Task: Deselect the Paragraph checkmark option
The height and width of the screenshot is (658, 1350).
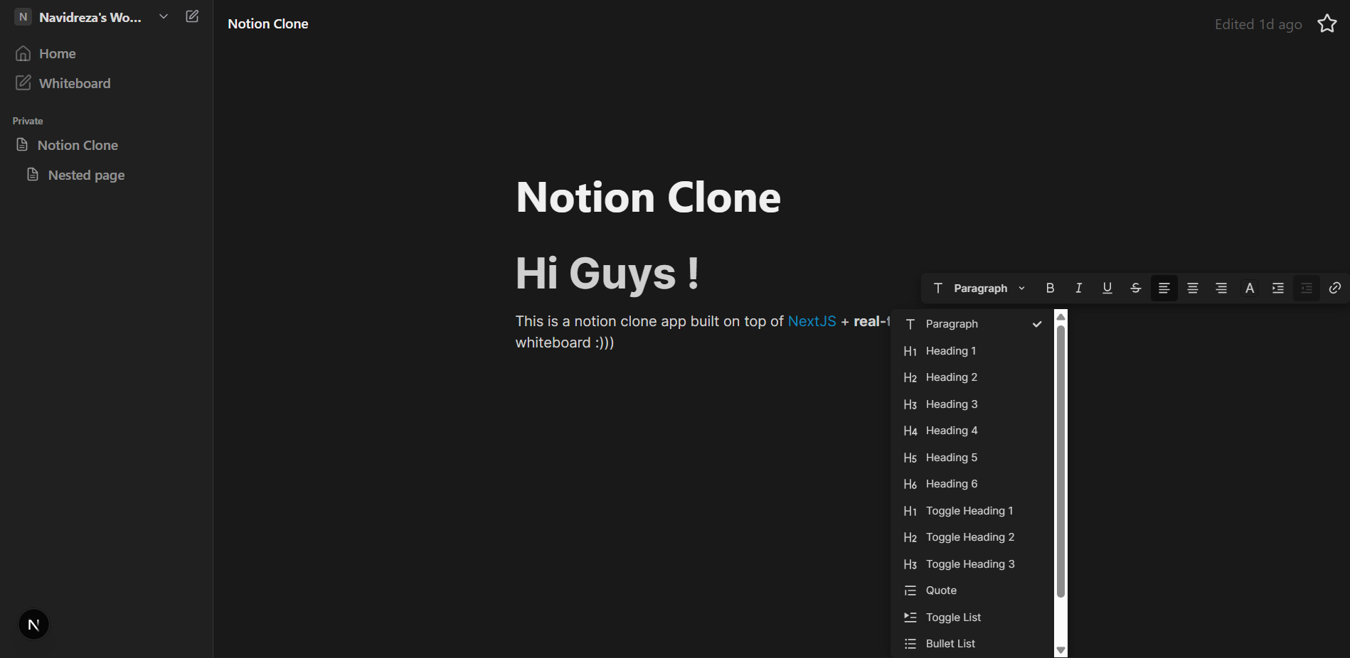Action: [1036, 324]
